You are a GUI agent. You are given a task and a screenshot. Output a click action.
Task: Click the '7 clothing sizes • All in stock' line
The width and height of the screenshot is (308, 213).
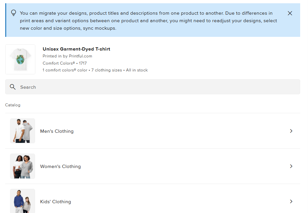click(119, 70)
